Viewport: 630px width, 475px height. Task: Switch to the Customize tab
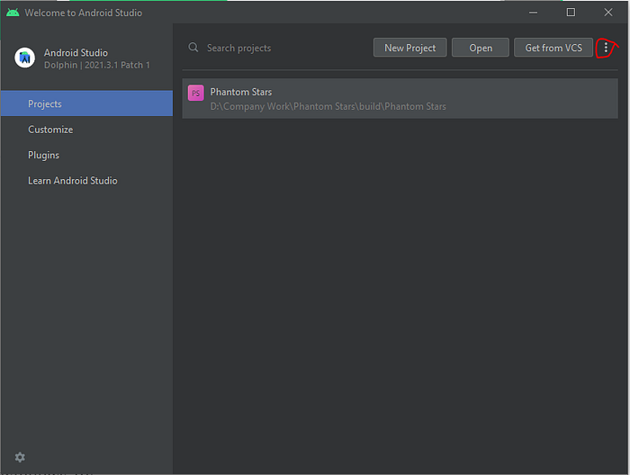[86, 130]
